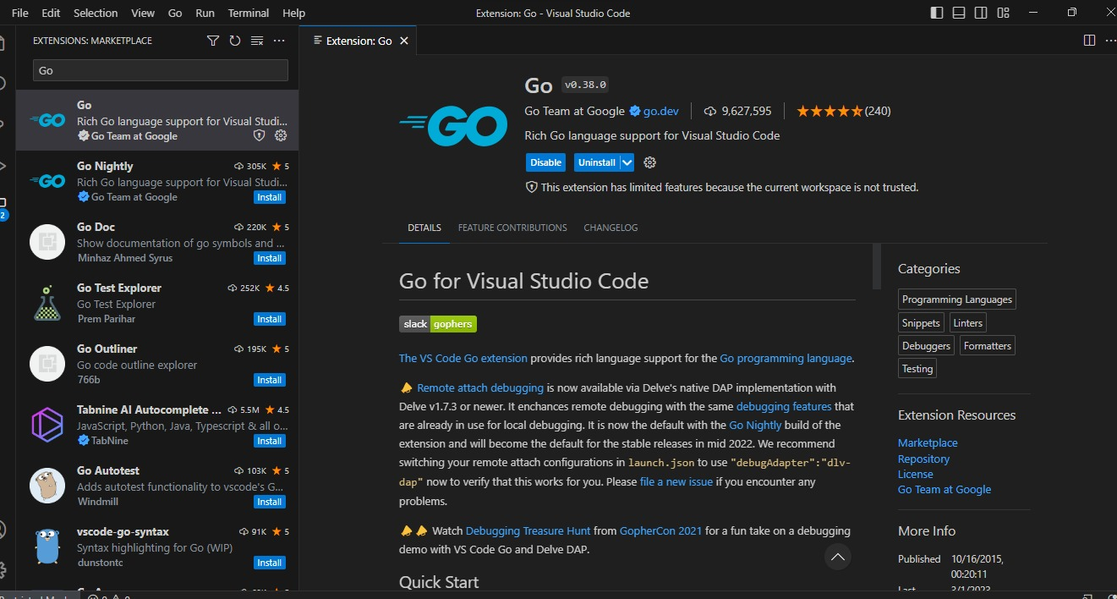1117x599 pixels.
Task: Clear extensions search results icon
Action: 257,41
